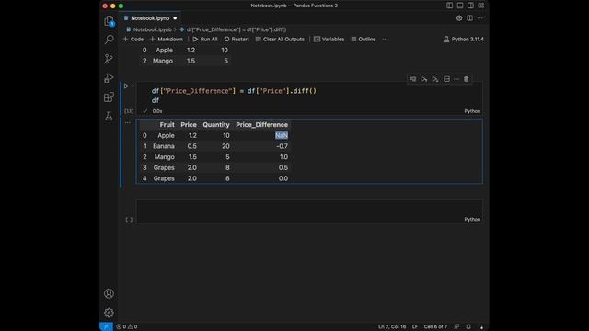Click the 0.0s execution time label
The height and width of the screenshot is (331, 589).
[x=157, y=111]
